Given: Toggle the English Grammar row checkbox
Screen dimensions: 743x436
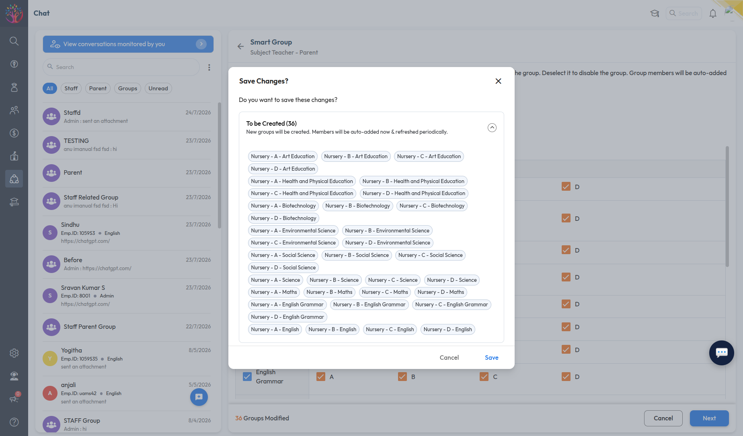Looking at the screenshot, I should click(247, 377).
